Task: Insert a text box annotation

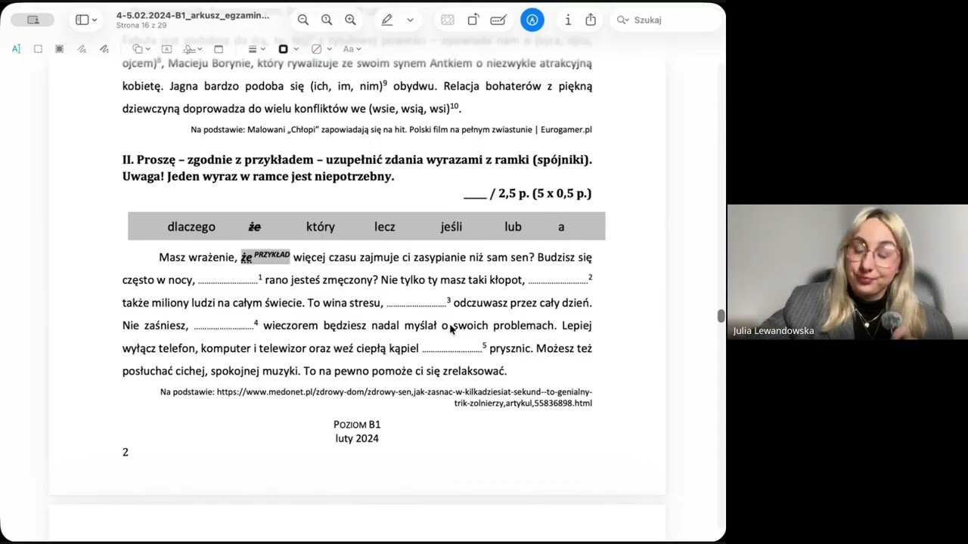Action: [x=167, y=49]
